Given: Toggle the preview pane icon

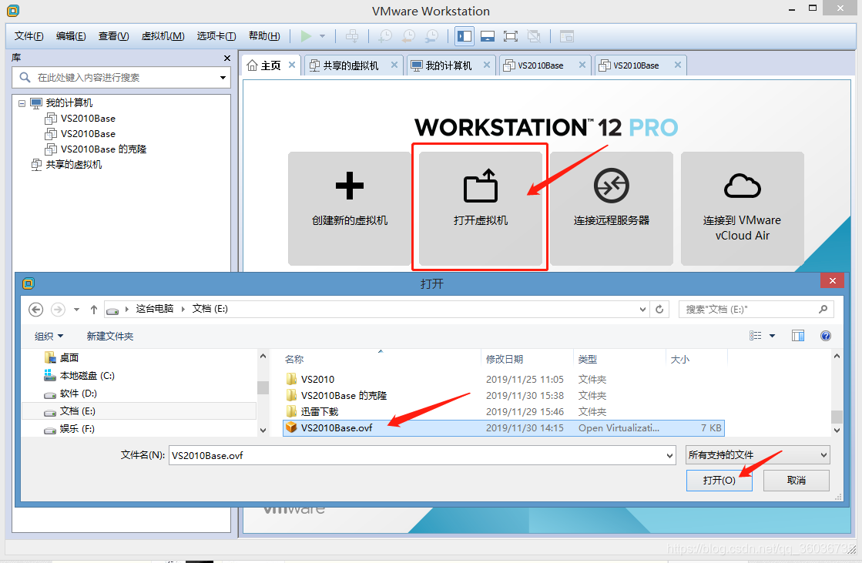Looking at the screenshot, I should [798, 336].
